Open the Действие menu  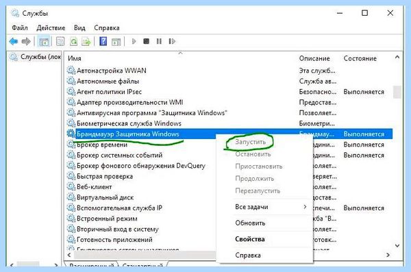(51, 28)
